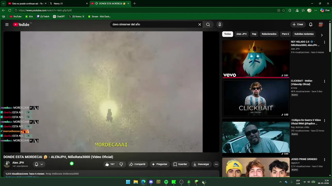332x186 pixels.
Task: Open Códigos De Guerra video thumbnail
Action: point(256,137)
